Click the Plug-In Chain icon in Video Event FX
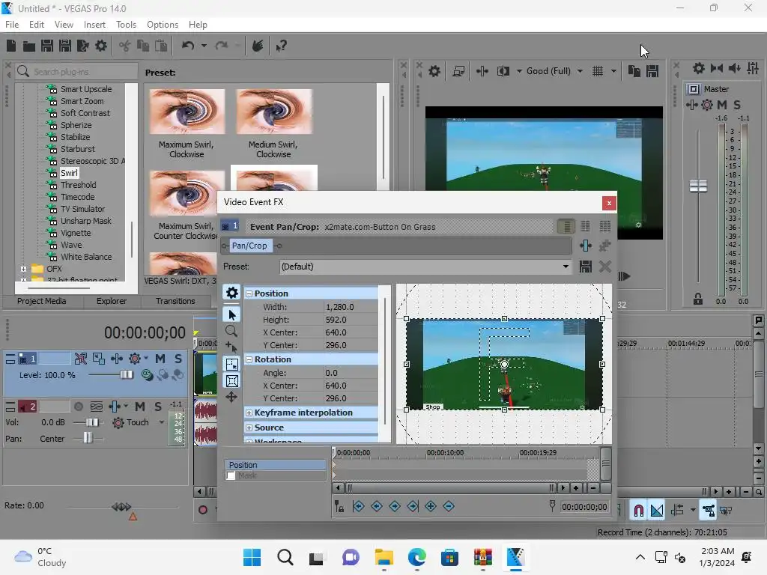The height and width of the screenshot is (575, 767). (586, 246)
